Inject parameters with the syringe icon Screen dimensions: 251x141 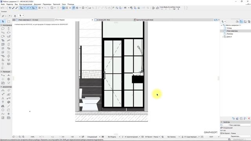click(x=16, y=8)
